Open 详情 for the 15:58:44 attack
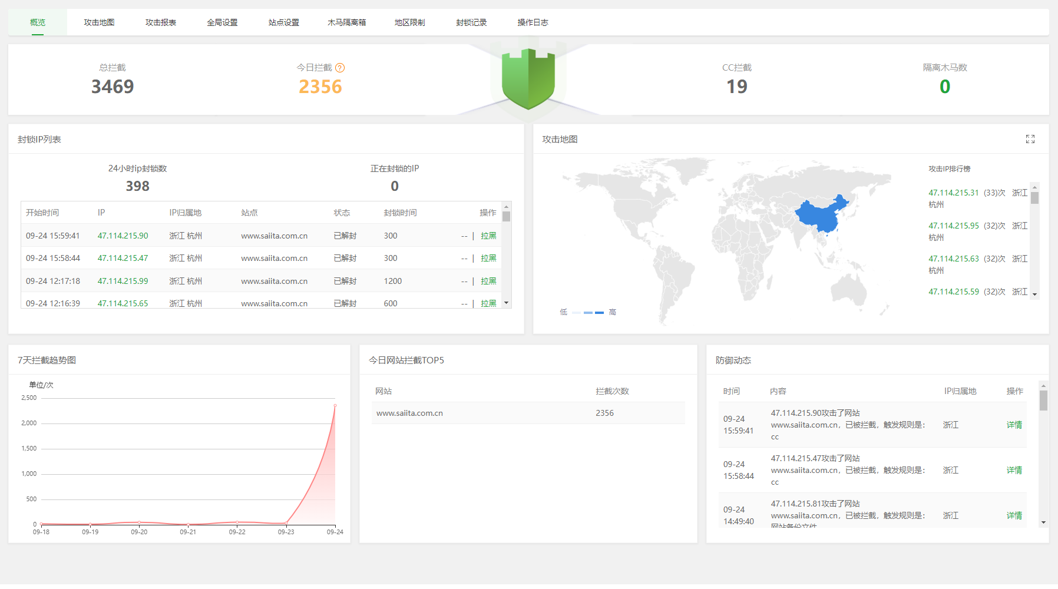This screenshot has height=589, width=1058. click(1014, 470)
